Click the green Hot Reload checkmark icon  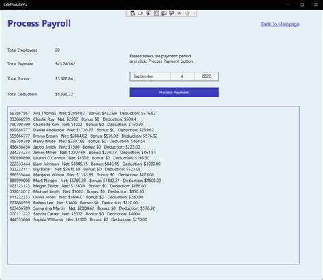(187, 14)
